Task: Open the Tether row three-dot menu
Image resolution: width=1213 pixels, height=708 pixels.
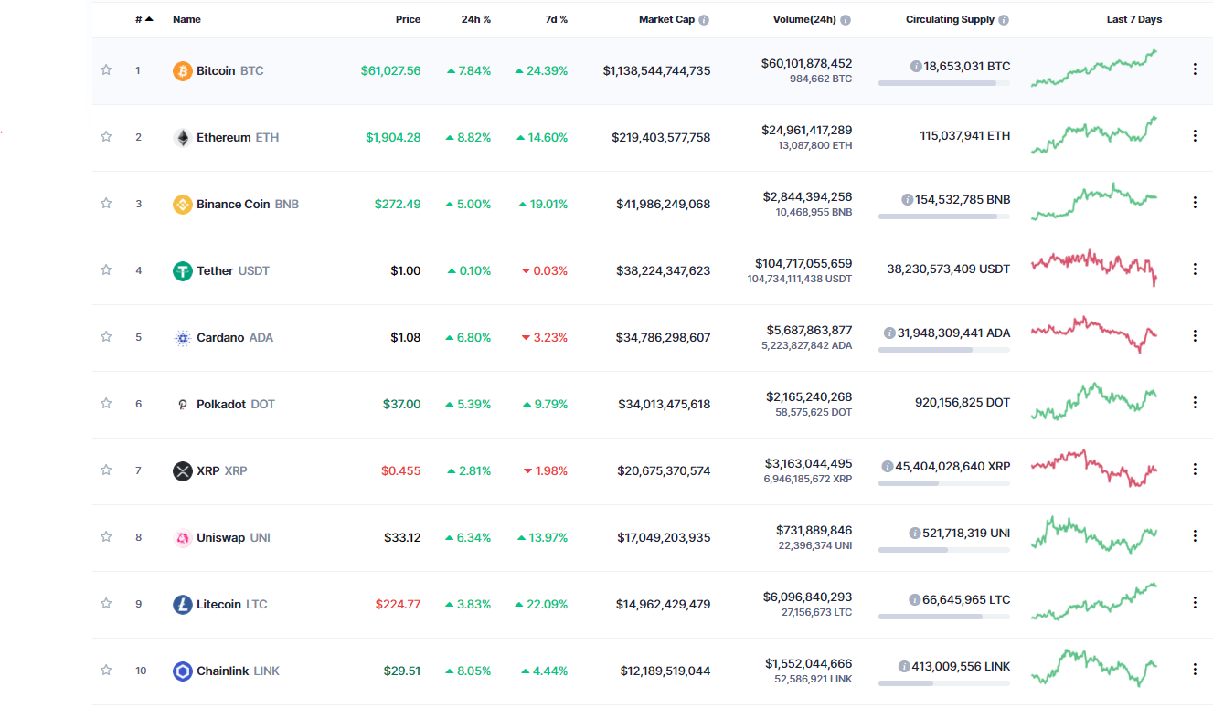Action: click(1195, 269)
